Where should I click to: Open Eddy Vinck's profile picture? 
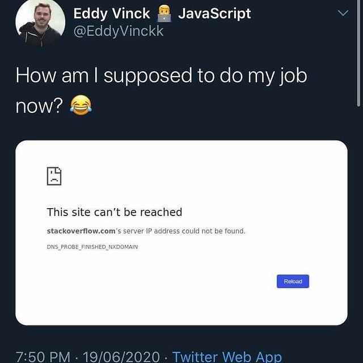[x=40, y=23]
